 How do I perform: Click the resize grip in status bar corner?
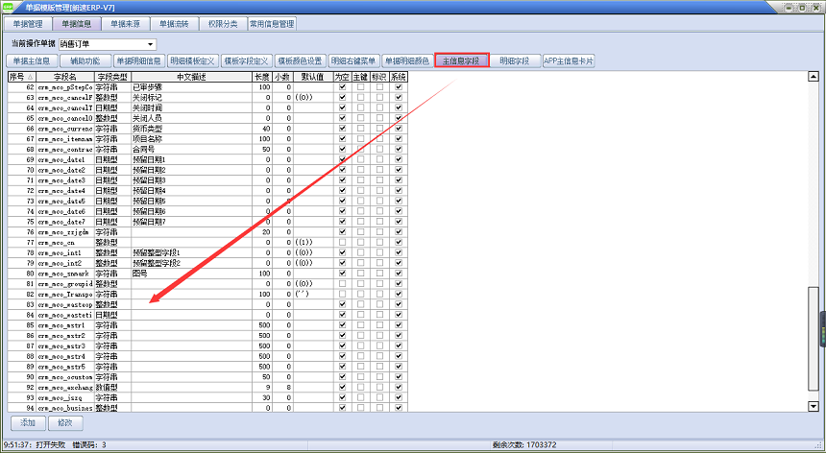tap(819, 446)
